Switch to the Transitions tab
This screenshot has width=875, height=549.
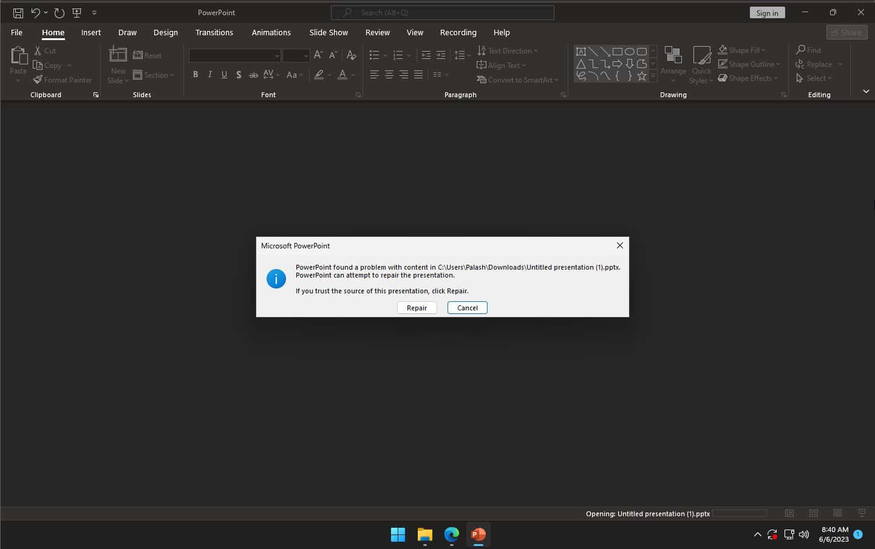tap(214, 33)
